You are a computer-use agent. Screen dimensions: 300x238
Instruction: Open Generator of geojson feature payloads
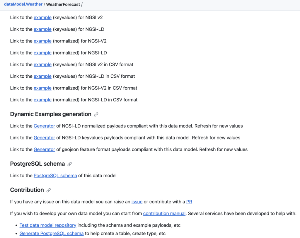coord(44,149)
